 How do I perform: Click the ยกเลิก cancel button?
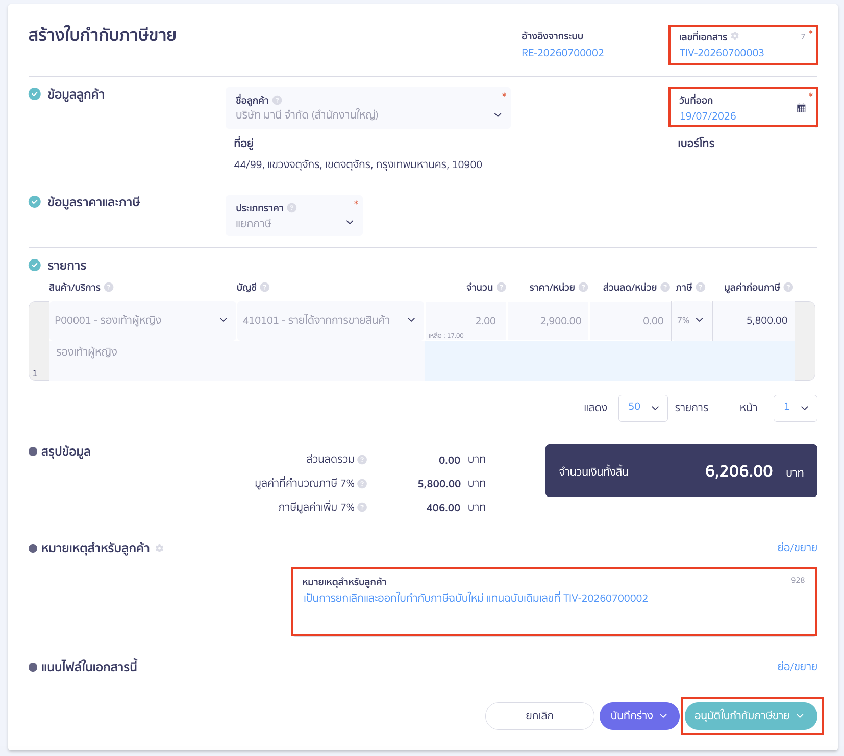point(539,716)
